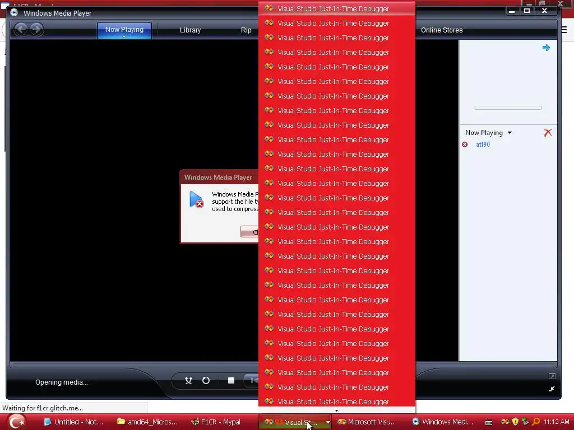Screen dimensions: 574x430
Task: Open the hamburger menu at the right edge
Action: pyautogui.click(x=564, y=30)
